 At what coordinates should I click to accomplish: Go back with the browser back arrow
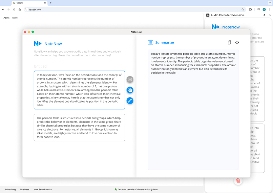[3, 9]
